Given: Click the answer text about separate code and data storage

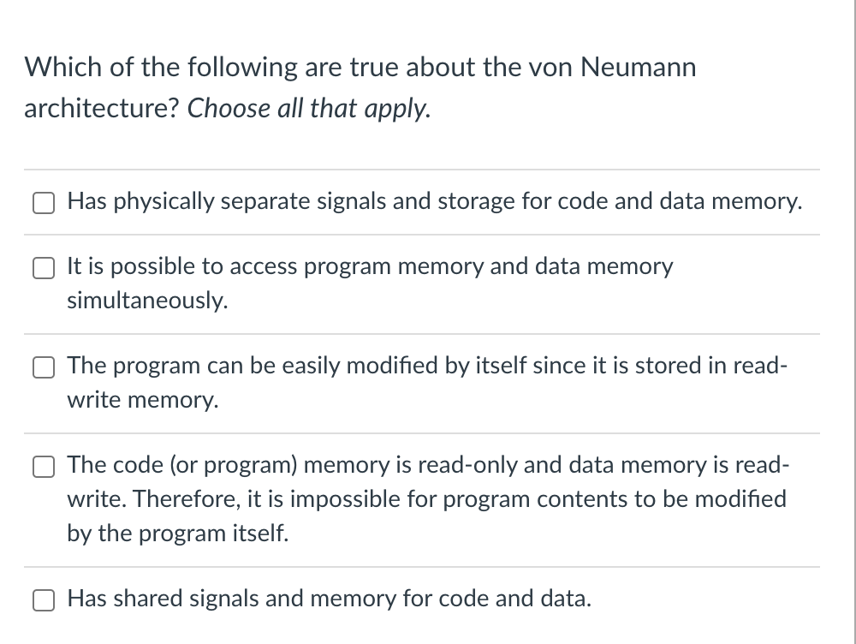Looking at the screenshot, I should coord(434,201).
